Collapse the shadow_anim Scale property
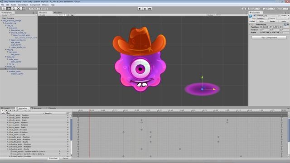This screenshot has height=163, width=290. click(x=7, y=149)
